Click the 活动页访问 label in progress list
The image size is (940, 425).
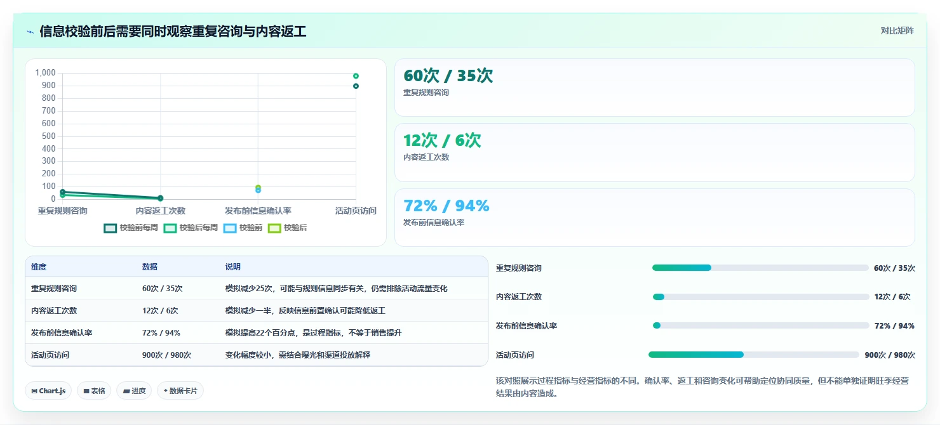point(515,355)
